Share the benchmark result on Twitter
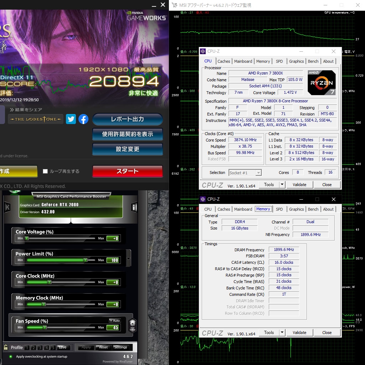This screenshot has width=365, height=365. 71,119
